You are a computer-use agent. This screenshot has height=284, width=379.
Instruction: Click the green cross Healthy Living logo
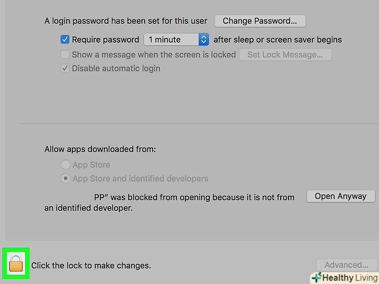316,278
